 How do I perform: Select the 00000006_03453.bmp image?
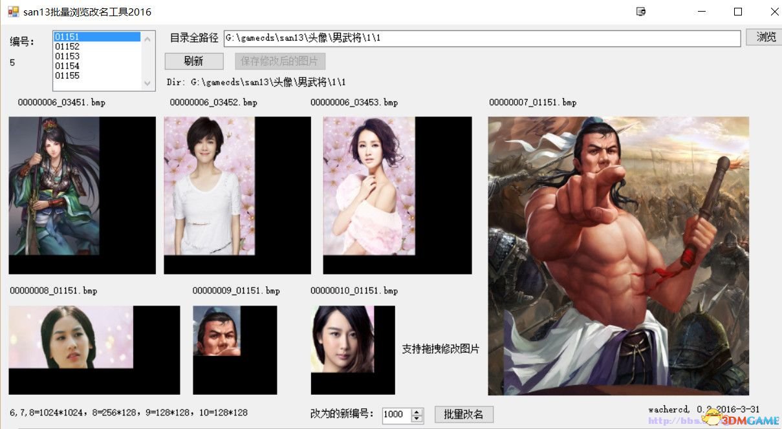point(397,195)
